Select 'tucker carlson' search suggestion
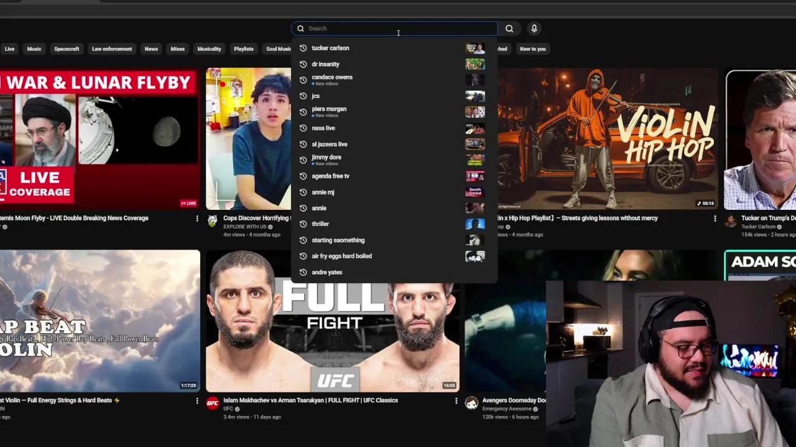The height and width of the screenshot is (447, 796). coord(394,48)
